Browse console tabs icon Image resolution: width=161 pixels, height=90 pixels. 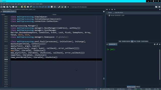[107, 44]
